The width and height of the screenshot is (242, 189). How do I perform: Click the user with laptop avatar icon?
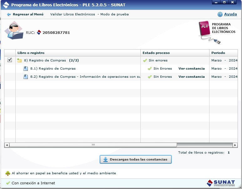(x=13, y=31)
